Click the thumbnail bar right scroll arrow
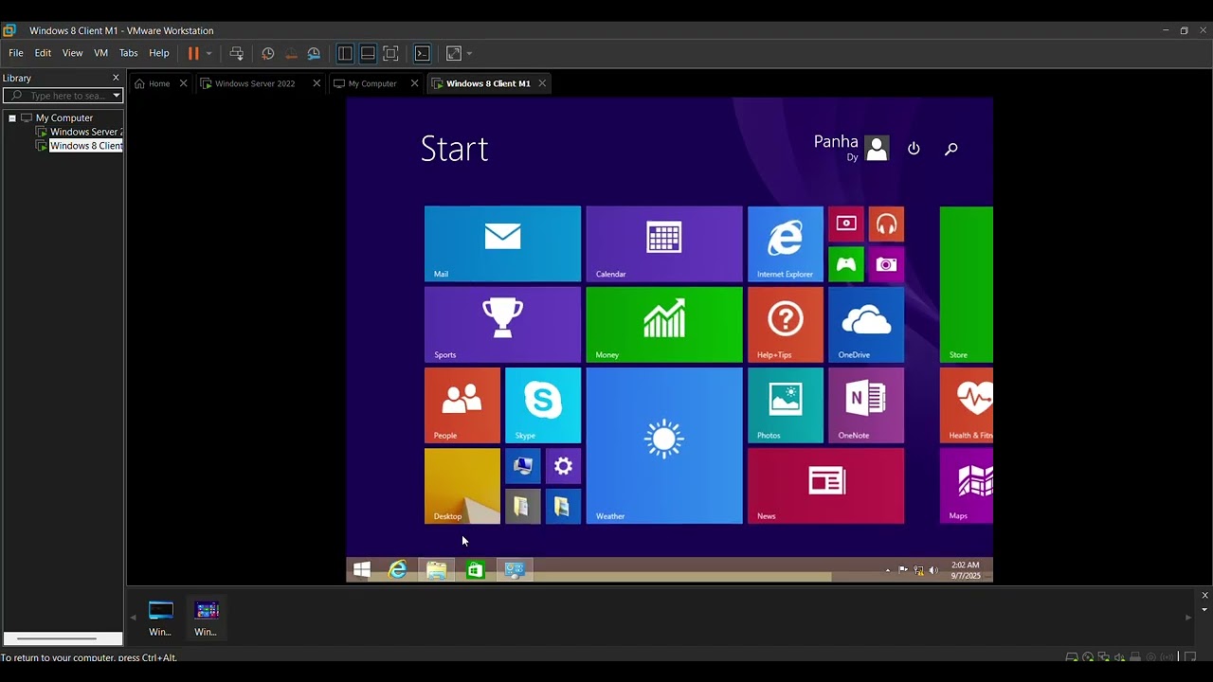Screen dimensions: 1213x682 1187,618
